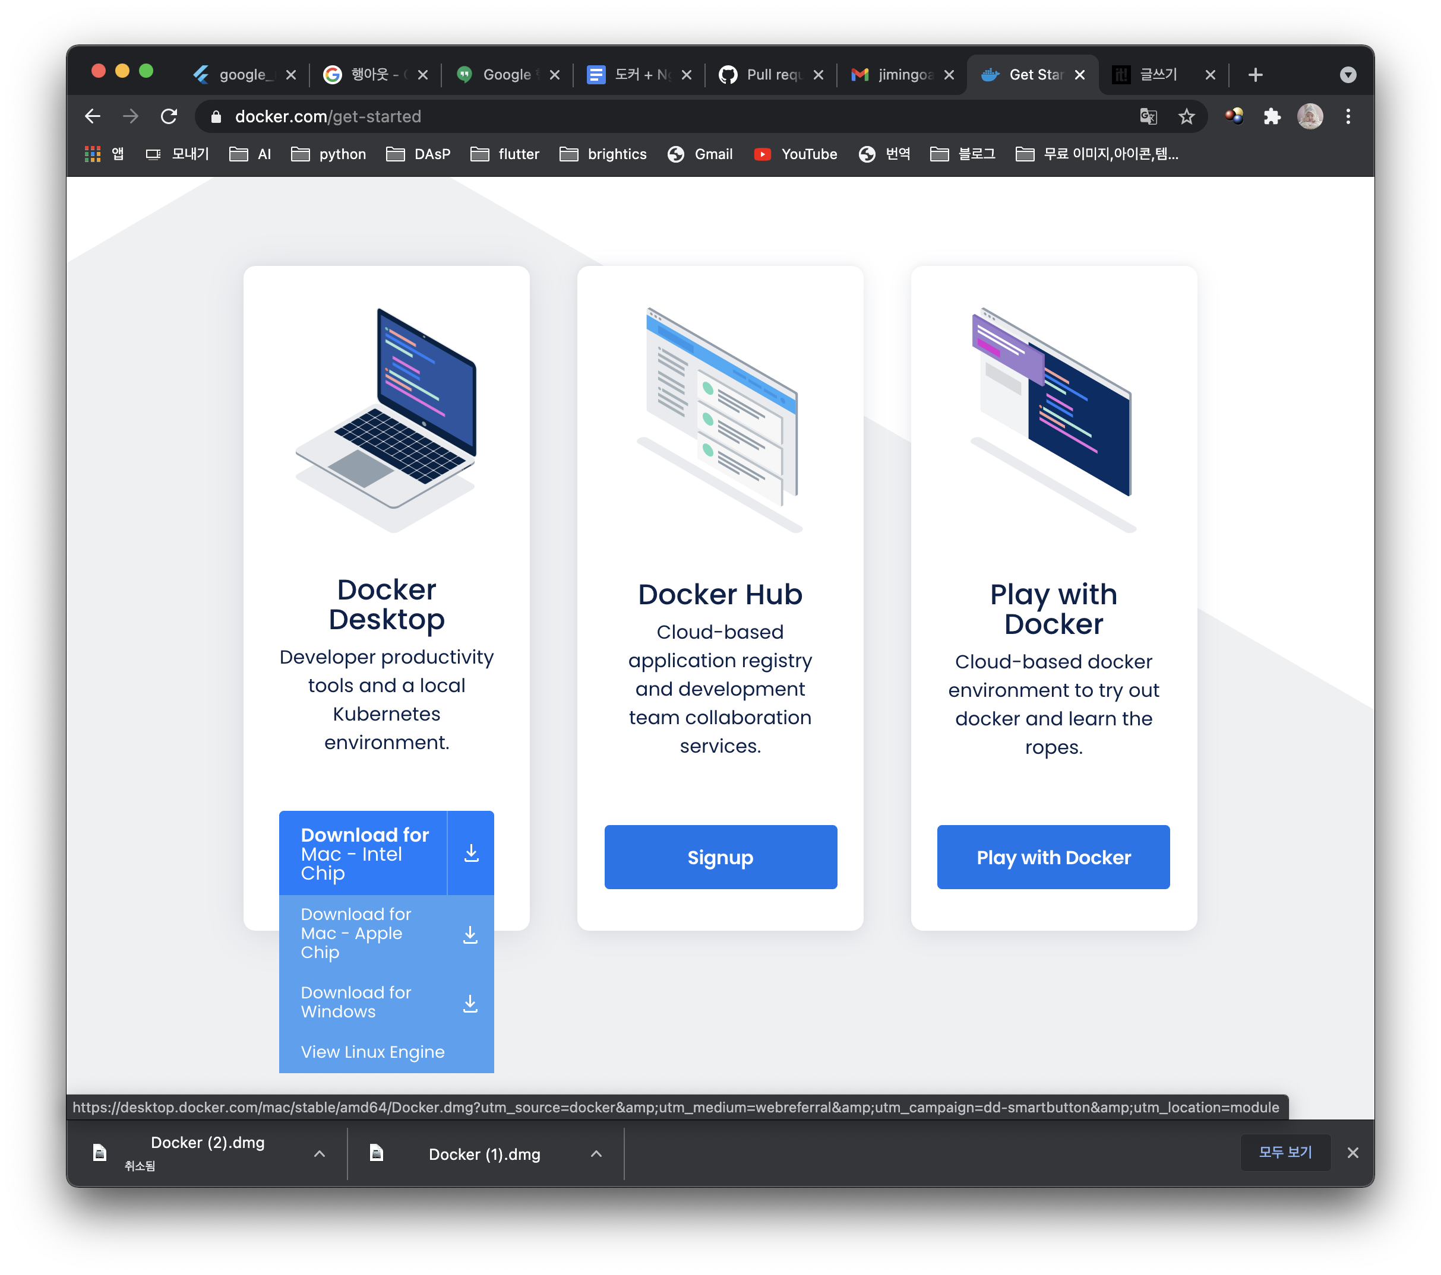Click the Signup button
Image resolution: width=1441 pixels, height=1275 pixels.
pos(720,857)
